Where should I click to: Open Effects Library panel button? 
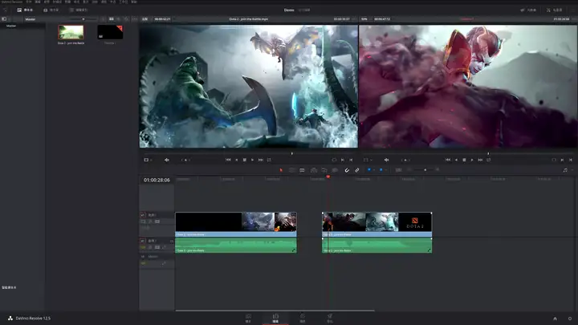[51, 10]
